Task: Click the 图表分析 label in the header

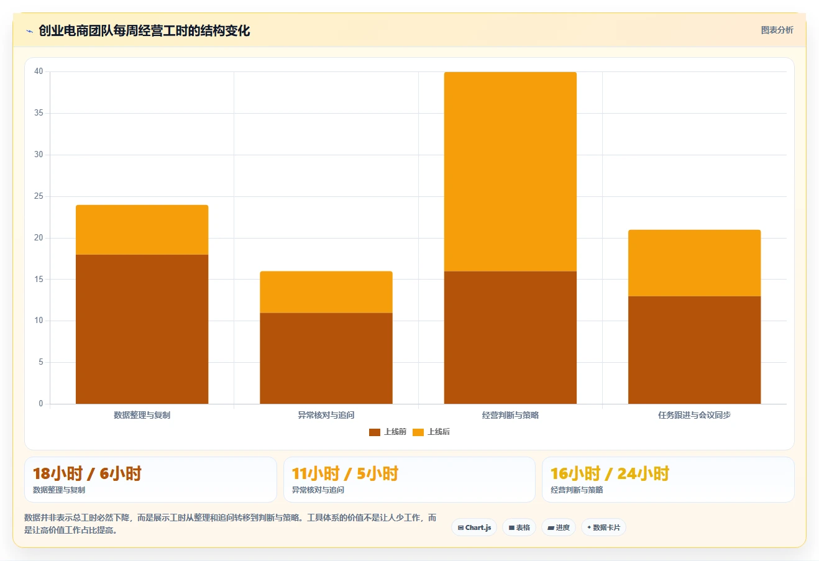Action: [777, 30]
